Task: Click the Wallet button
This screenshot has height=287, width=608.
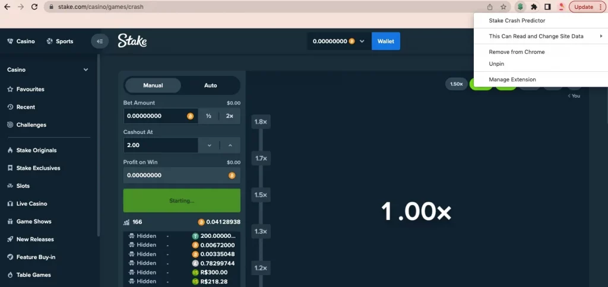Action: tap(386, 41)
